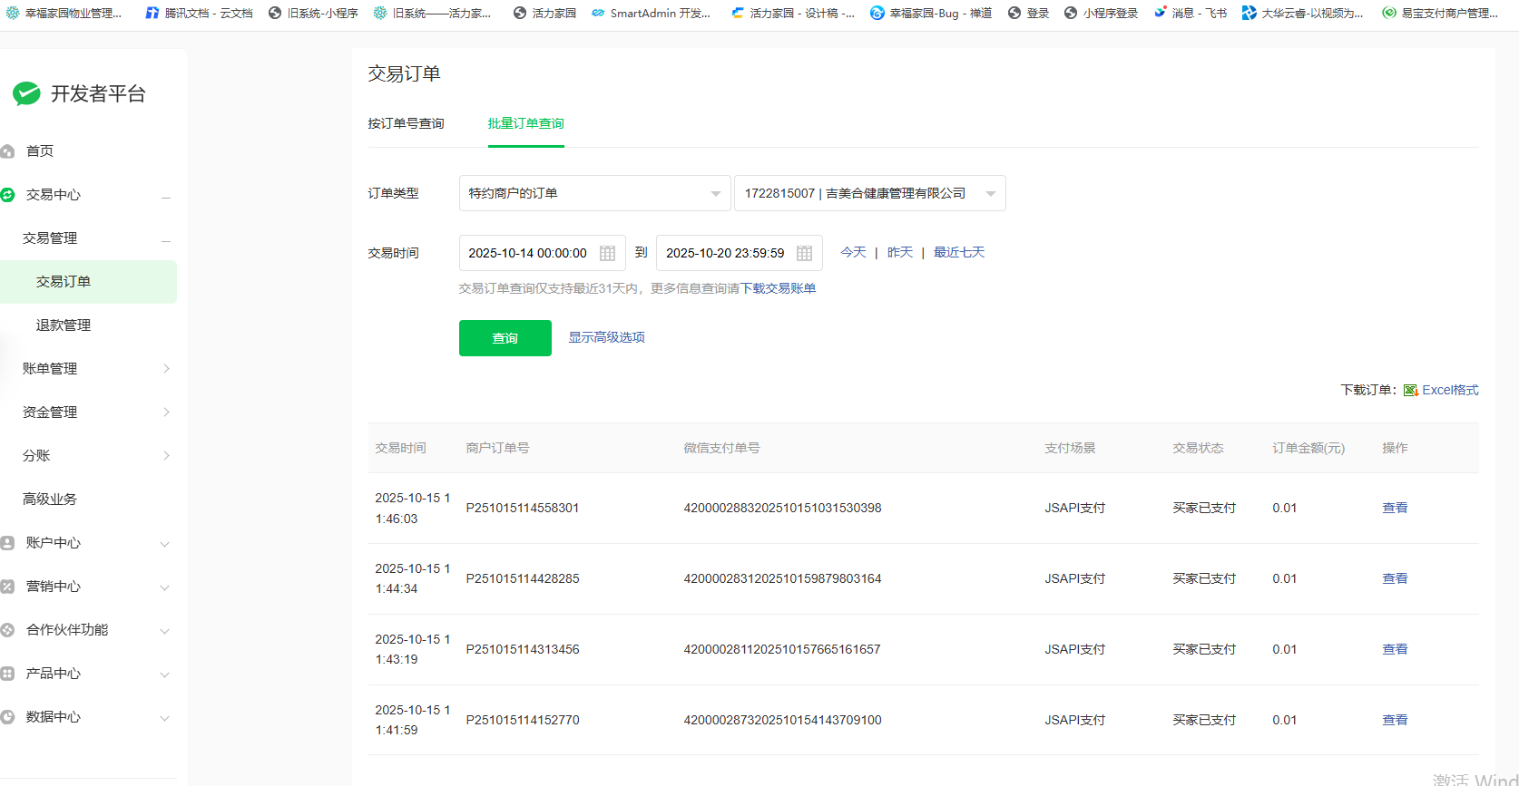Expand 分账 submenu
The image size is (1519, 786).
click(x=166, y=455)
